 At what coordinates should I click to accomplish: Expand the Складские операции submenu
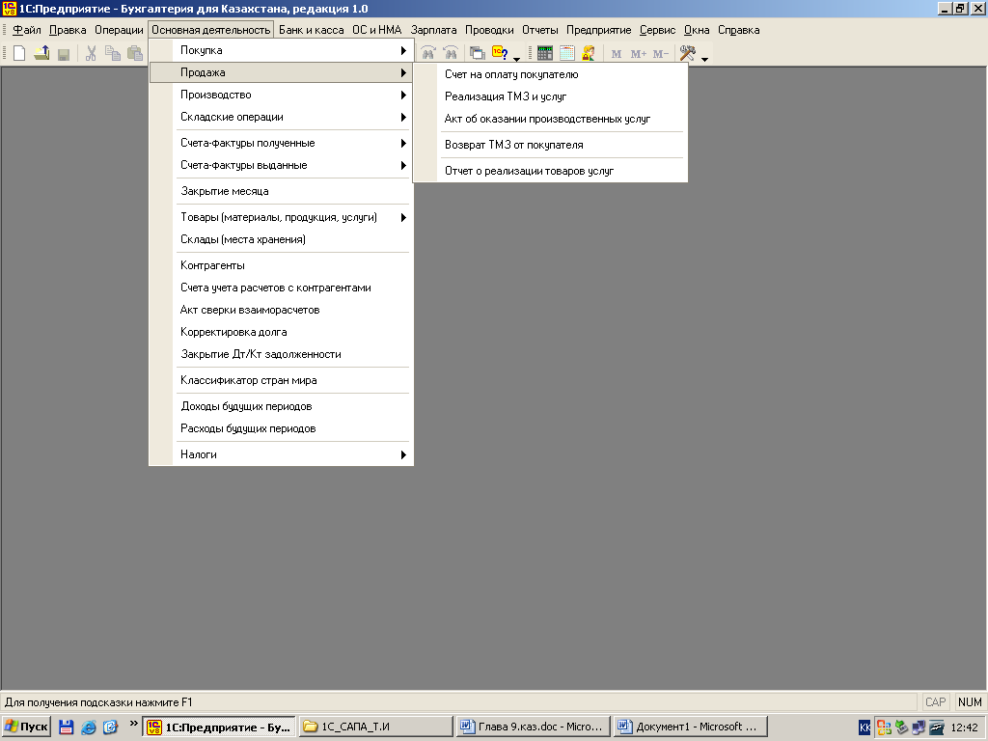(x=281, y=117)
